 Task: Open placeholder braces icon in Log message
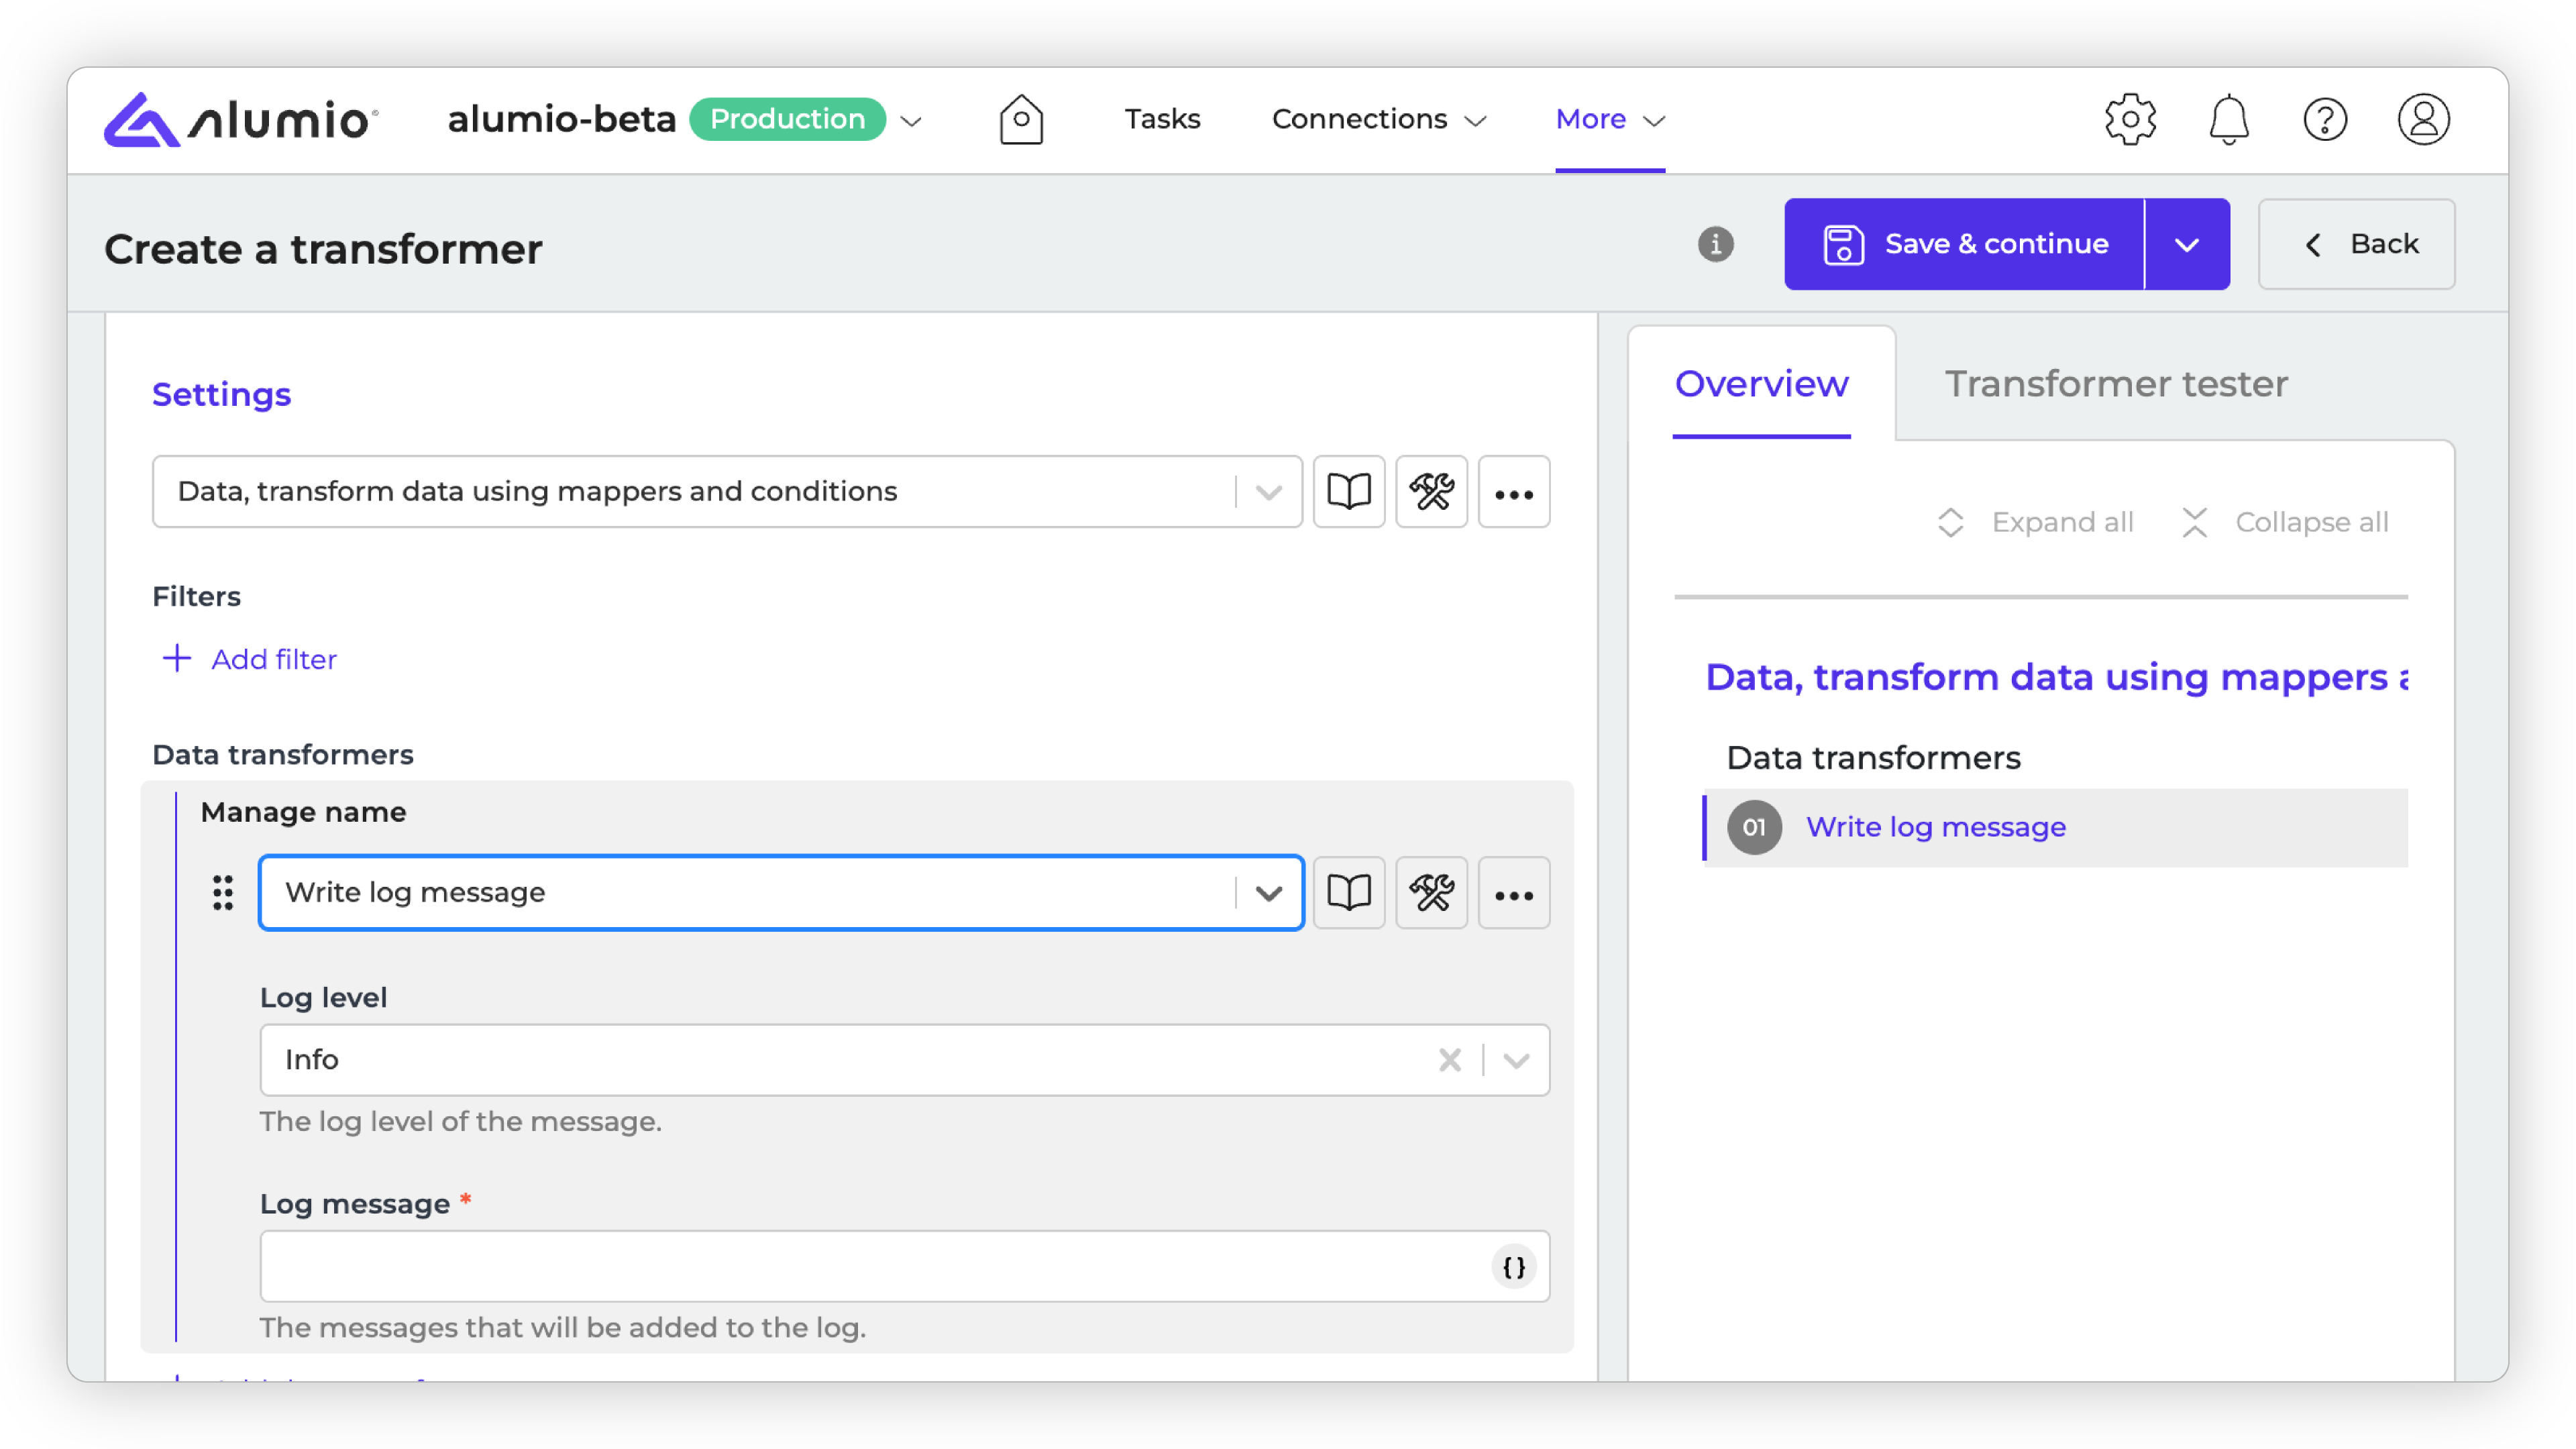(1513, 1267)
